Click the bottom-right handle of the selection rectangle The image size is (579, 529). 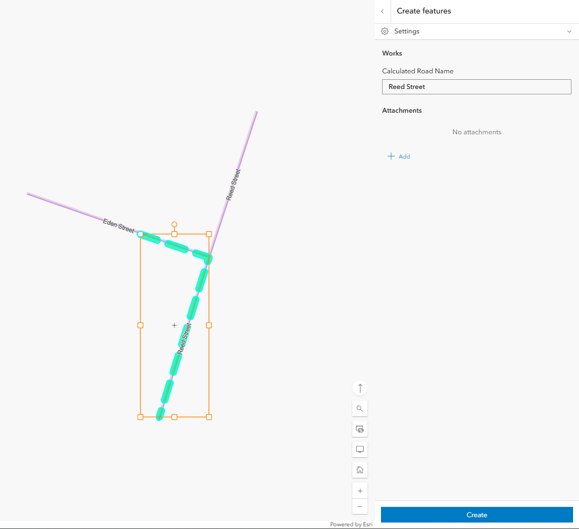pyautogui.click(x=209, y=416)
